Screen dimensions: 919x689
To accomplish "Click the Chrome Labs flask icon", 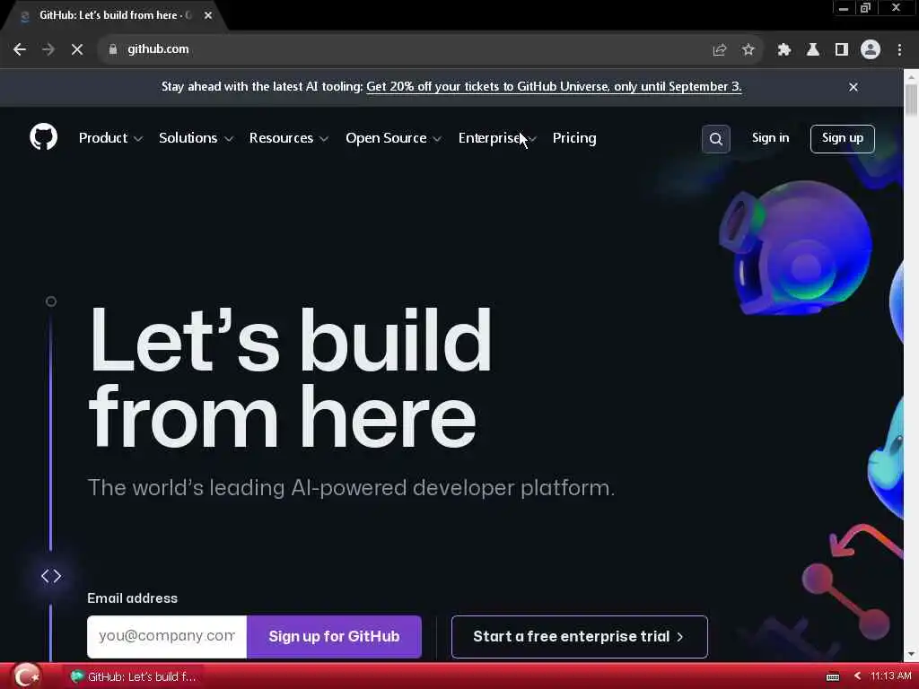I will (812, 50).
